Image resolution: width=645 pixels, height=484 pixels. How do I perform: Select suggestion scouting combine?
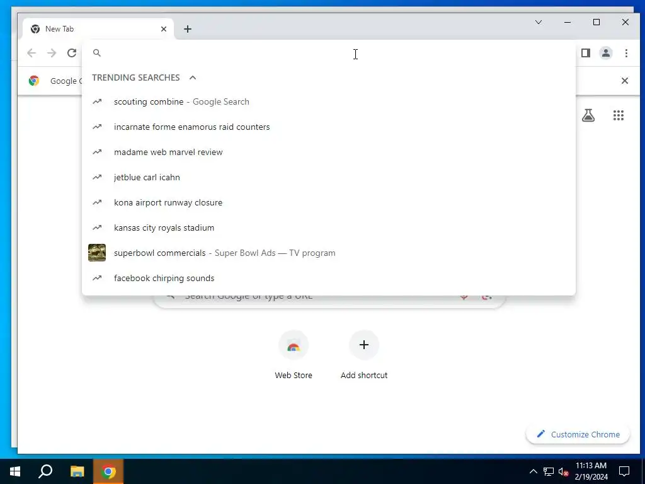tap(329, 101)
